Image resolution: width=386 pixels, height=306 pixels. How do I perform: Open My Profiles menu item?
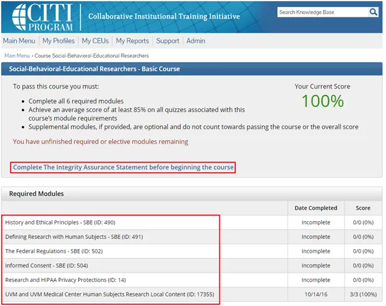[x=58, y=41]
